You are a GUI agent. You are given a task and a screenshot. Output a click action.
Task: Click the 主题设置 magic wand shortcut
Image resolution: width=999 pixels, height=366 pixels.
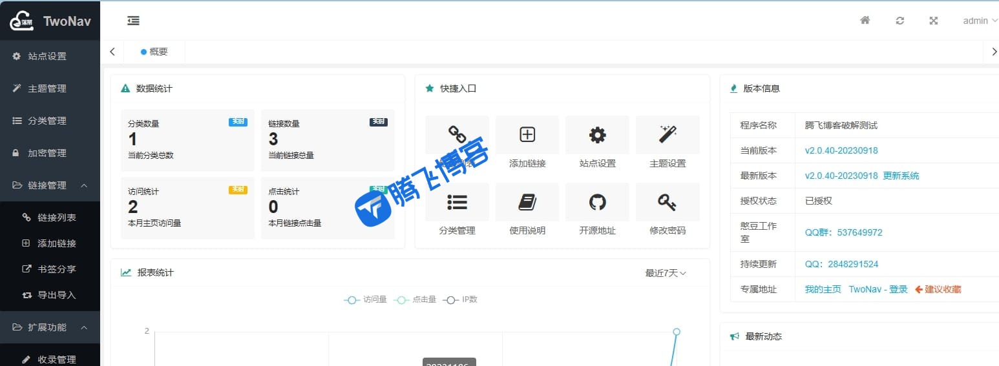[668, 134]
